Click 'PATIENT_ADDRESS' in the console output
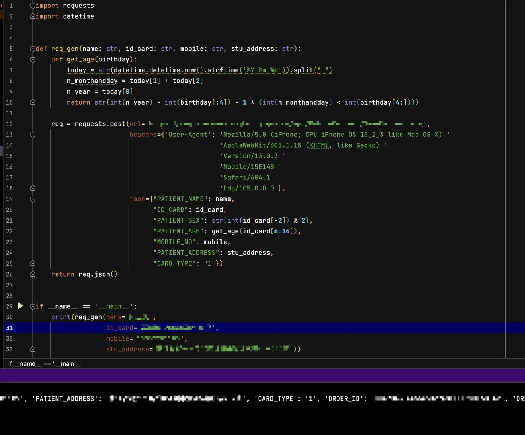 [x=65, y=399]
